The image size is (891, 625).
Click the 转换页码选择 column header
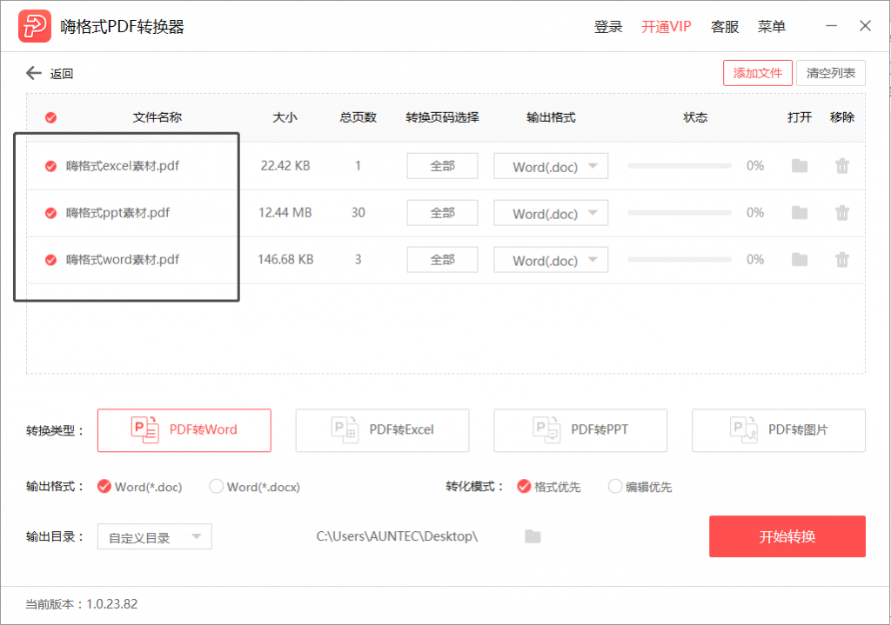pyautogui.click(x=442, y=117)
